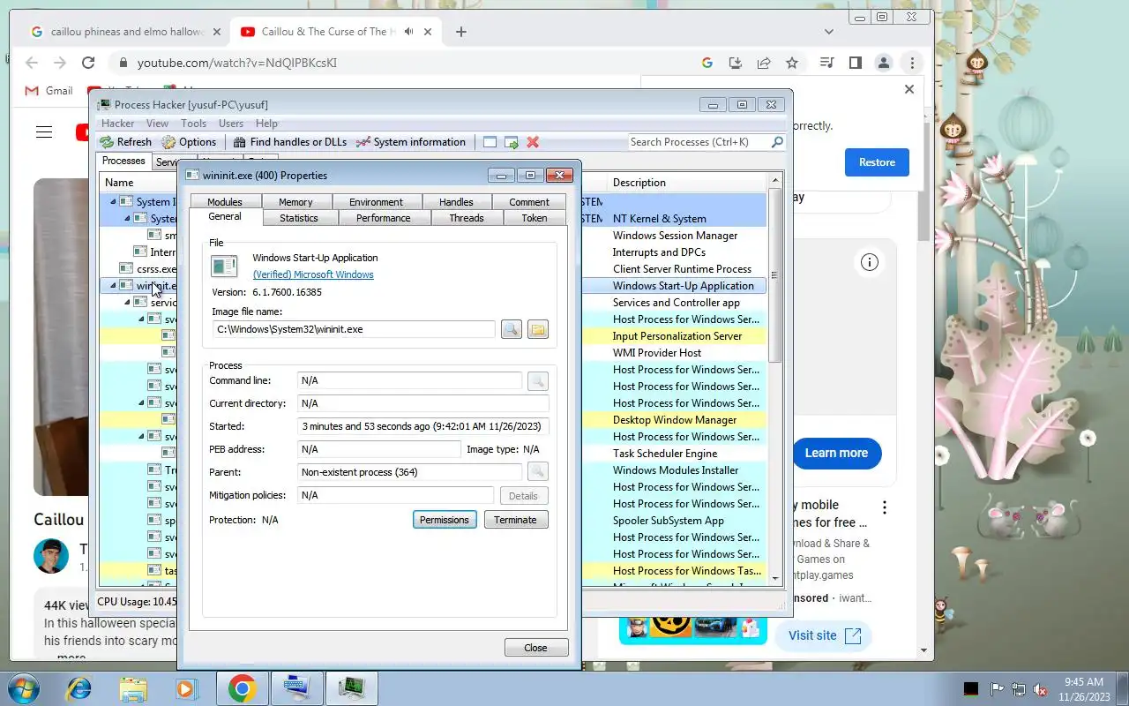Open Help menu in Process Hacker

pyautogui.click(x=266, y=124)
